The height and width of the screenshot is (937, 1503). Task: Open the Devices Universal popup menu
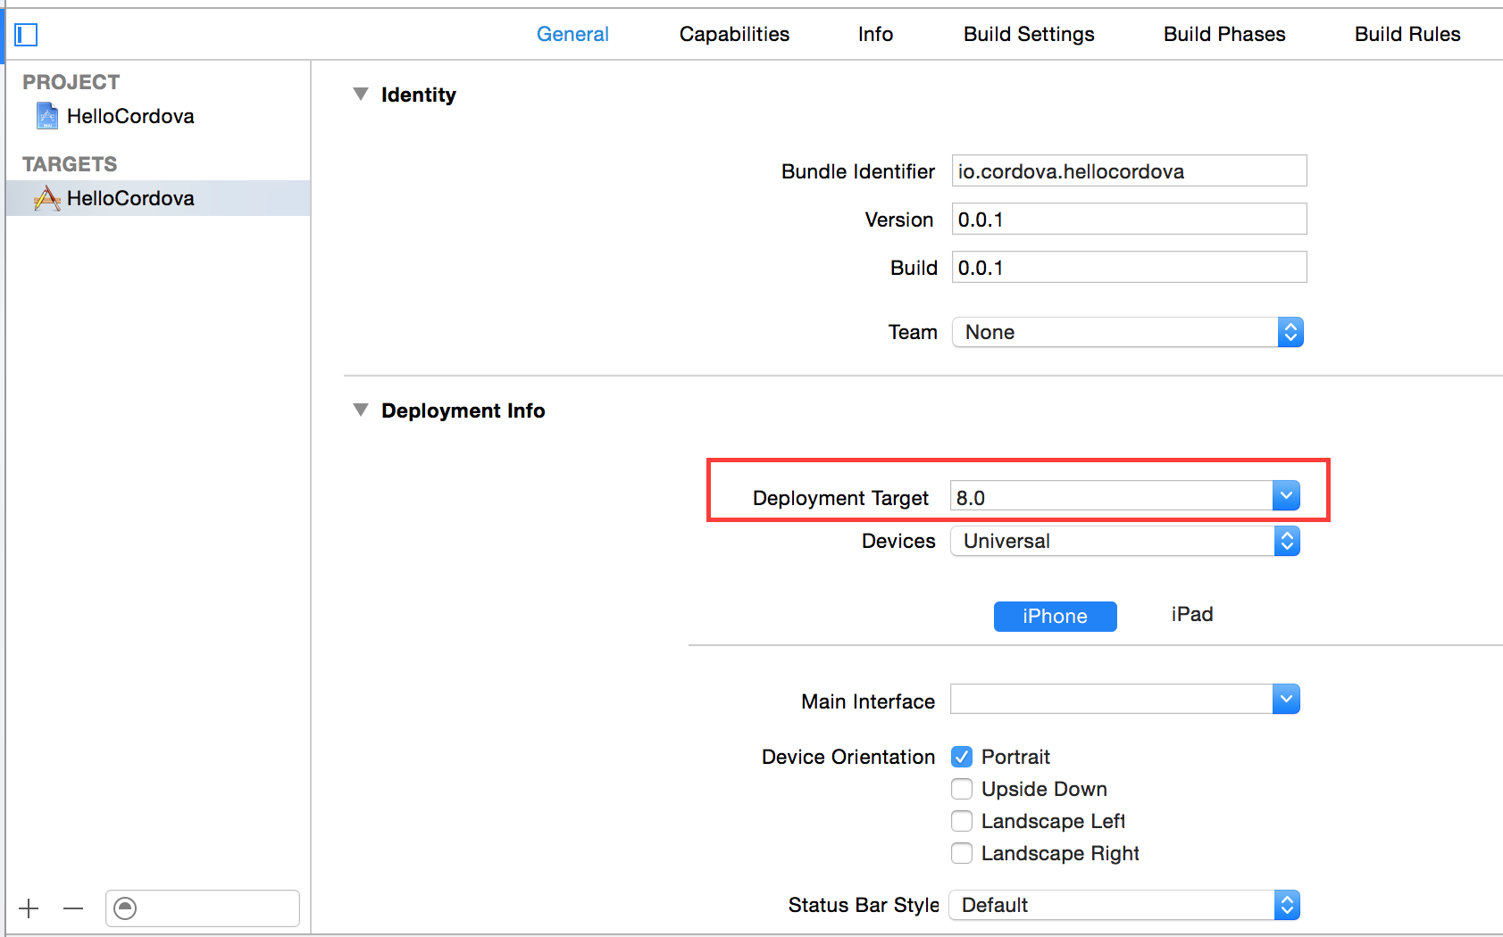click(1124, 541)
